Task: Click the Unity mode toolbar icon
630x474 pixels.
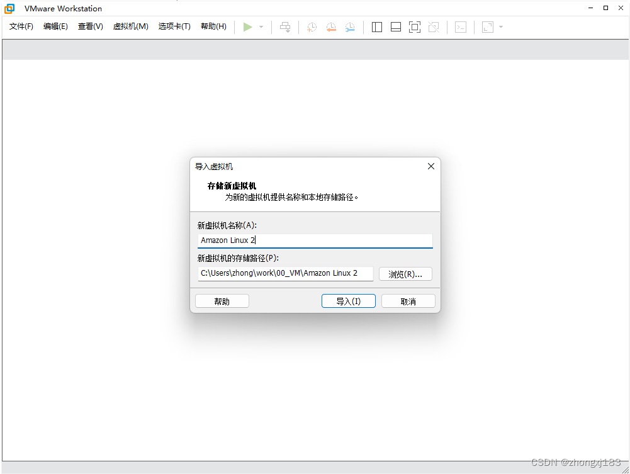Action: 434,27
